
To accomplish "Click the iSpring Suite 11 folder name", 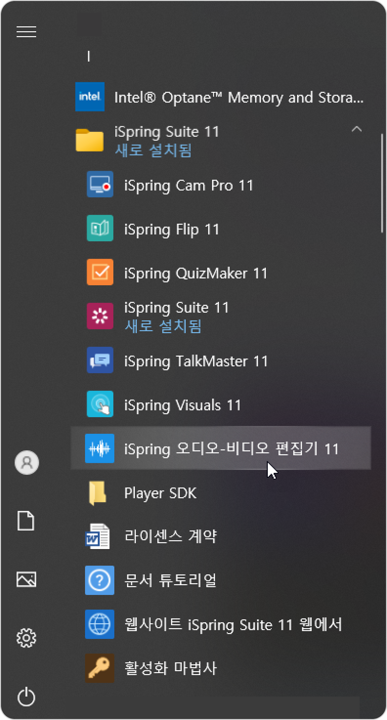I will pyautogui.click(x=167, y=132).
